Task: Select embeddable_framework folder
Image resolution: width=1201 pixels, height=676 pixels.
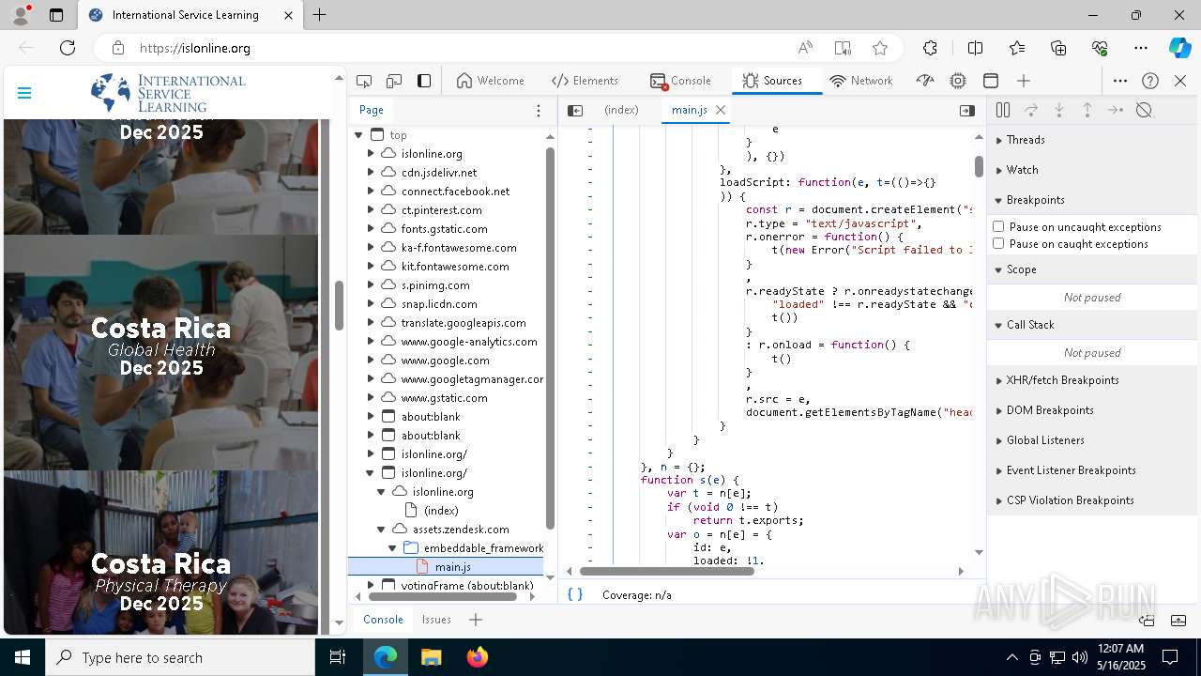Action: (483, 547)
